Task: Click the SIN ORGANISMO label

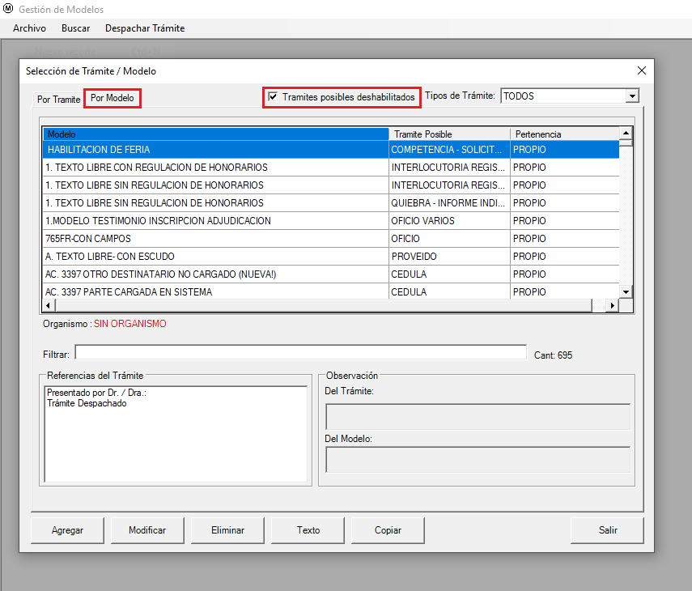Action: point(129,324)
